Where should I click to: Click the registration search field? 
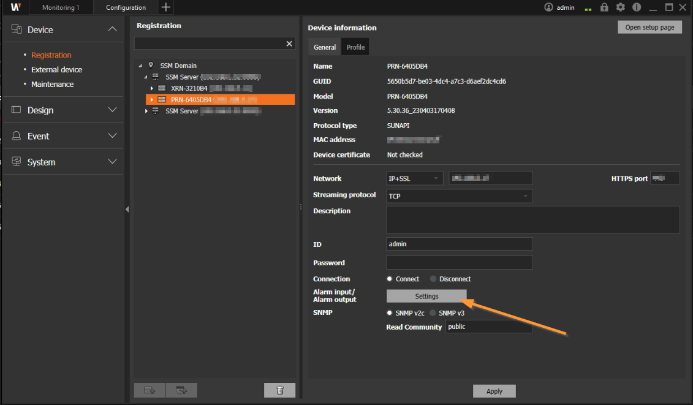pyautogui.click(x=210, y=44)
